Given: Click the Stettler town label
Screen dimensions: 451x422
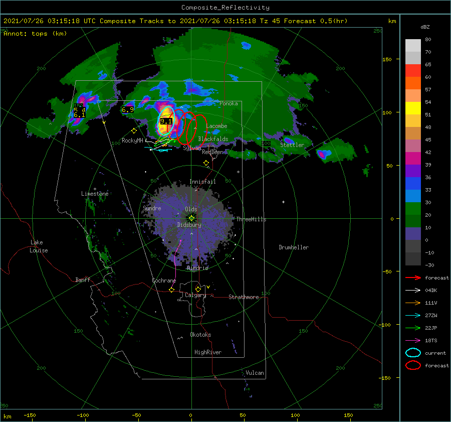Looking at the screenshot, I should [292, 145].
